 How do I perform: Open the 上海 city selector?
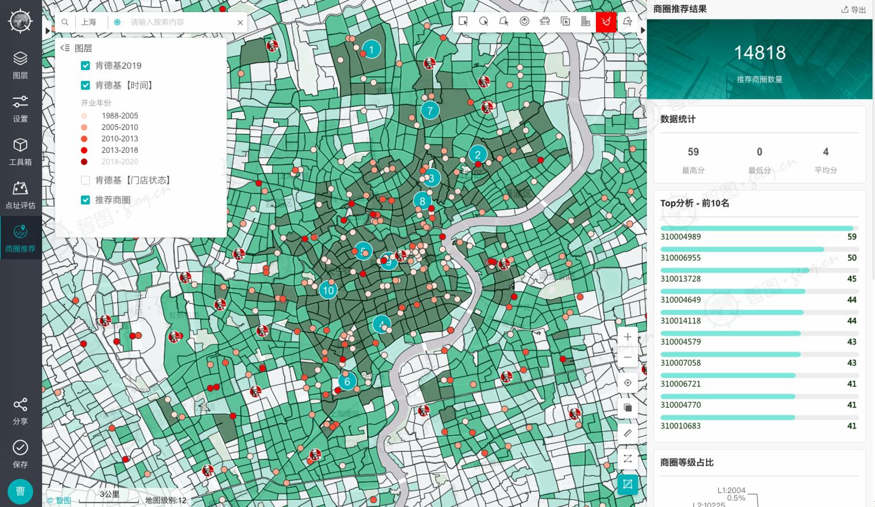coord(89,22)
